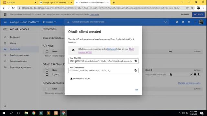Viewport: 207px width, 116px height.
Task: Confirm the dialog with OK
Action: [136, 90]
